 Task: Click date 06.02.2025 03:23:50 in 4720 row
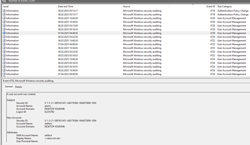coord(68,37)
